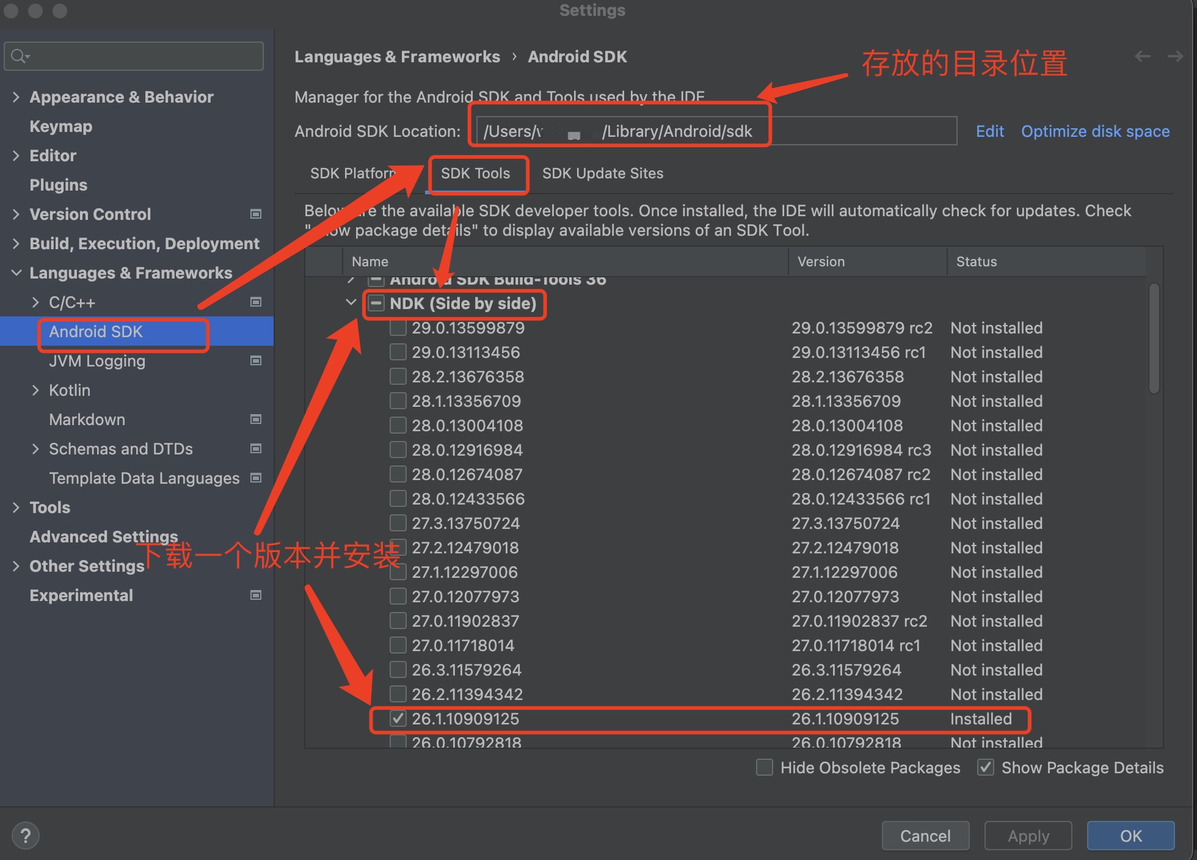The width and height of the screenshot is (1197, 860).
Task: Click project-level icon beside C/C++
Action: click(x=256, y=302)
